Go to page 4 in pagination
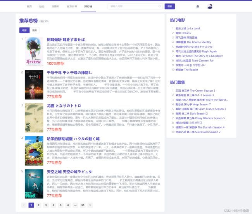Screen dimensions: 252x214 coord(54,205)
